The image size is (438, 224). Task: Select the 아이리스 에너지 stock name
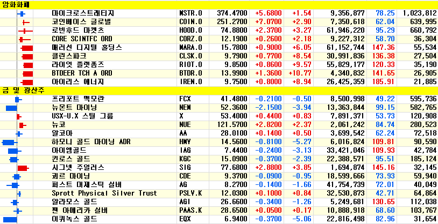pyautogui.click(x=78, y=82)
